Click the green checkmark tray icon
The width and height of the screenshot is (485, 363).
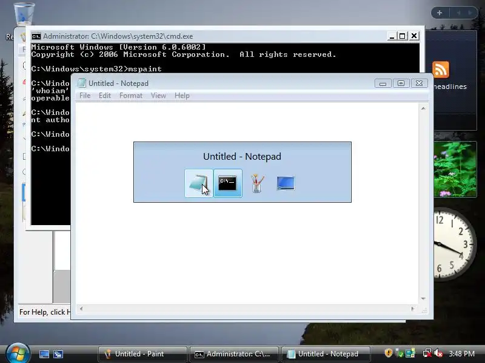coord(400,353)
